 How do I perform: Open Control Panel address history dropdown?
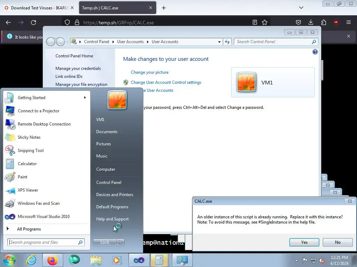coord(219,42)
